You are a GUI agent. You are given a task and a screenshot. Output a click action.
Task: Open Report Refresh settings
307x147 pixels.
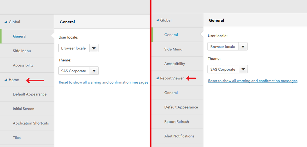click(177, 122)
